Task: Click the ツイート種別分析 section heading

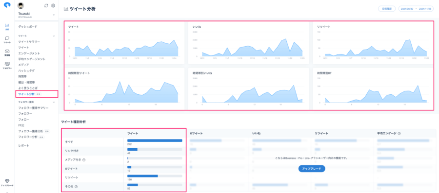Action: 73,122
